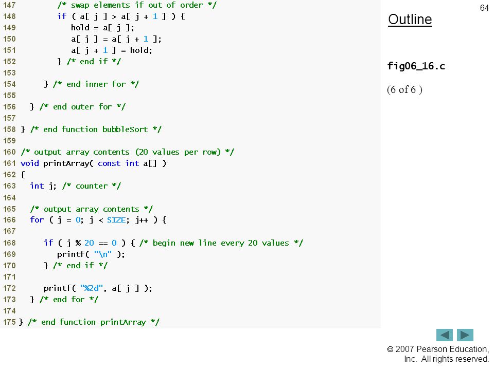Select the 2007 Pearson Education copyright text
This screenshot has width=494, height=370.
[x=438, y=354]
